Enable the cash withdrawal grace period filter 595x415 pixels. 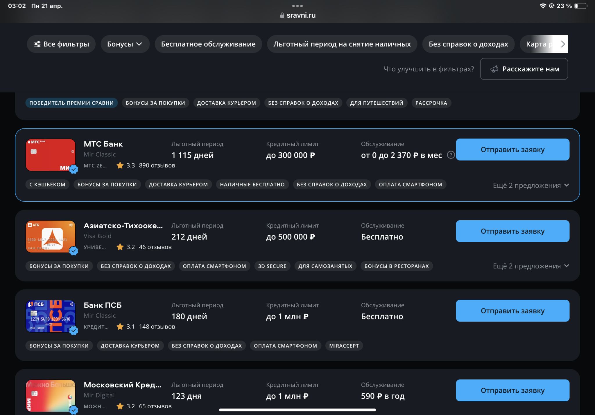pyautogui.click(x=342, y=44)
